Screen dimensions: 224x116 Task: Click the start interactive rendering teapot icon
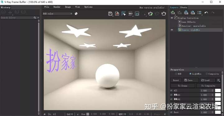[150, 14]
